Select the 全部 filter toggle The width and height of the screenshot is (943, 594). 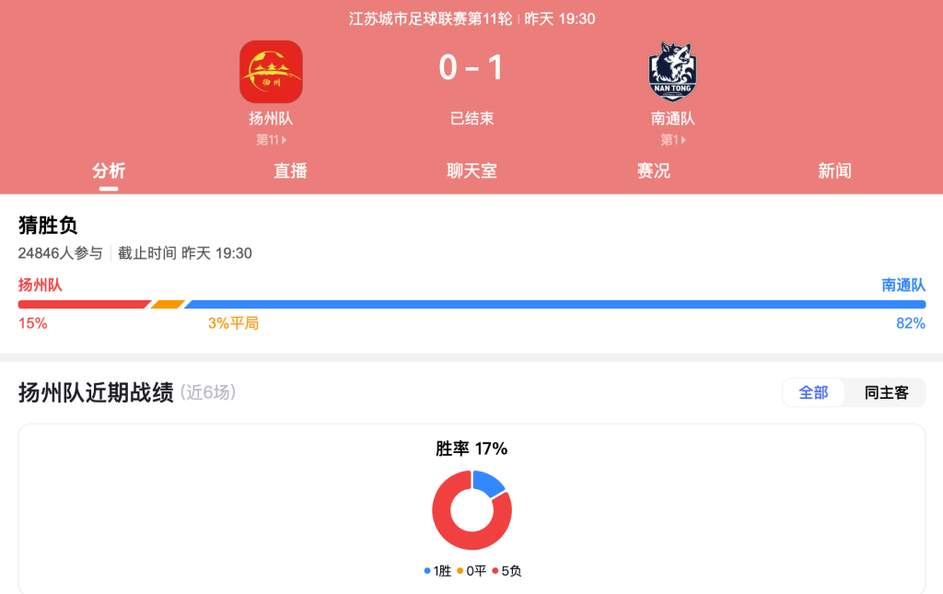pyautogui.click(x=813, y=392)
